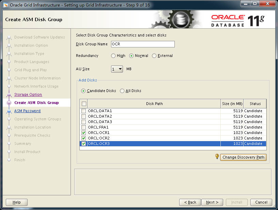Open the AU Size dropdown

coord(117,69)
